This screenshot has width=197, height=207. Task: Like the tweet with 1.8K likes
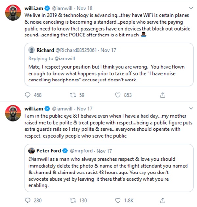point(118,200)
